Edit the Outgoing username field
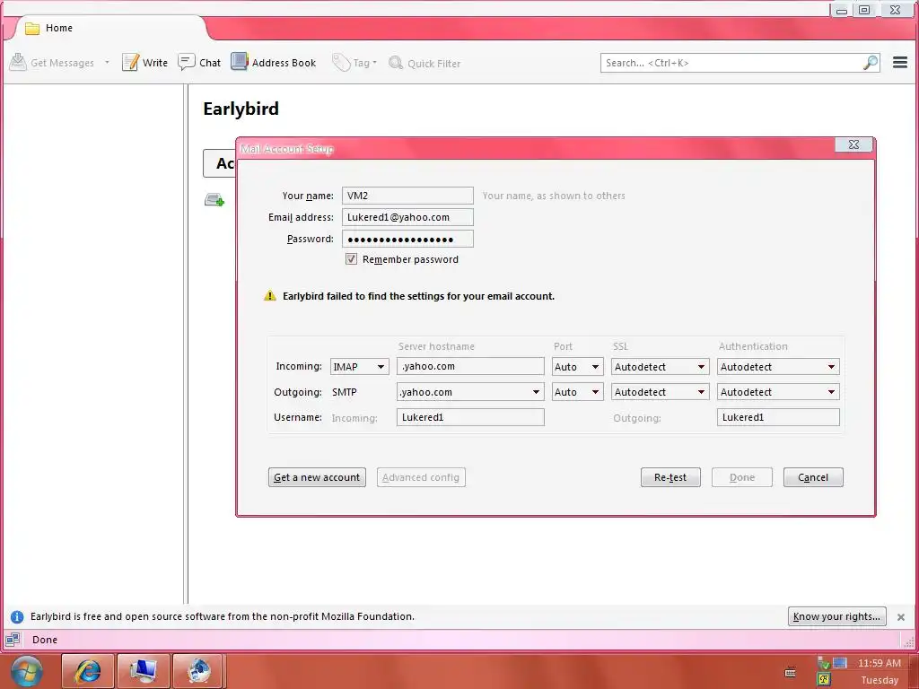Image resolution: width=919 pixels, height=689 pixels. [x=778, y=417]
